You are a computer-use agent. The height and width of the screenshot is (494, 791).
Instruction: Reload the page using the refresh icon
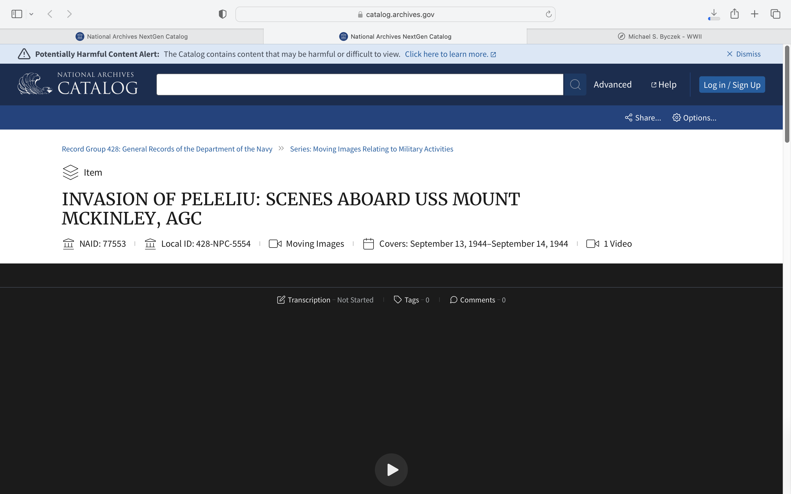[548, 14]
